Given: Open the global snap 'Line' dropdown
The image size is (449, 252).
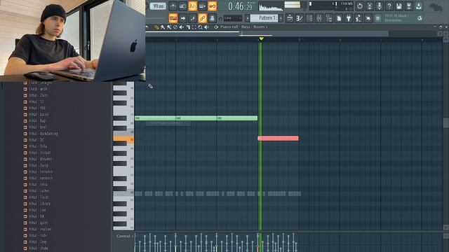Looking at the screenshot, I should (x=232, y=18).
